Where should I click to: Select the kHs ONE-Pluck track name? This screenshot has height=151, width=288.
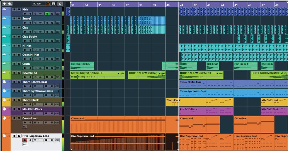[x=32, y=109]
